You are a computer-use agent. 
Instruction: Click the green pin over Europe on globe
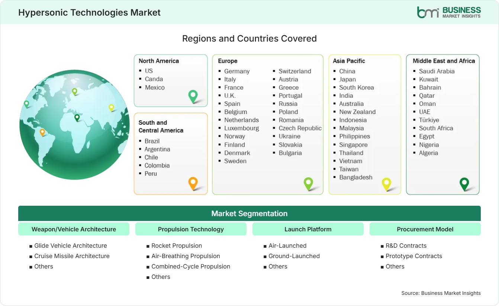tap(74, 91)
